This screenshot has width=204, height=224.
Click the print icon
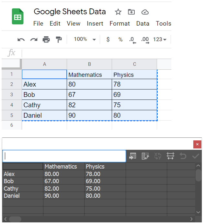click(46, 40)
